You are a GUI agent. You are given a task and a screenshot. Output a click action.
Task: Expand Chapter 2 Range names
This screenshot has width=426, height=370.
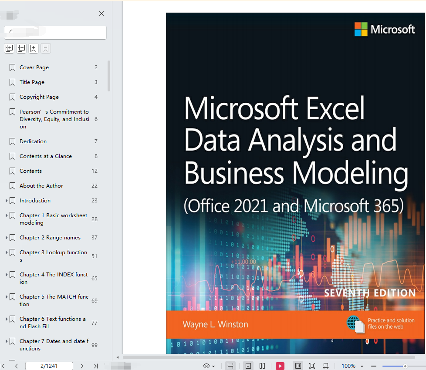7,238
